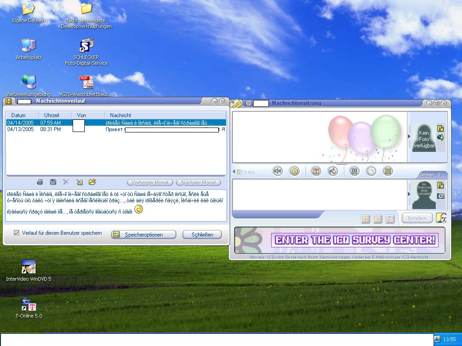Click the red T text font icon

click(x=316, y=171)
